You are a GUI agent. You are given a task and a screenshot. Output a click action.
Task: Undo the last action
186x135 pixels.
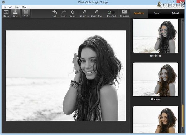click(x=55, y=14)
